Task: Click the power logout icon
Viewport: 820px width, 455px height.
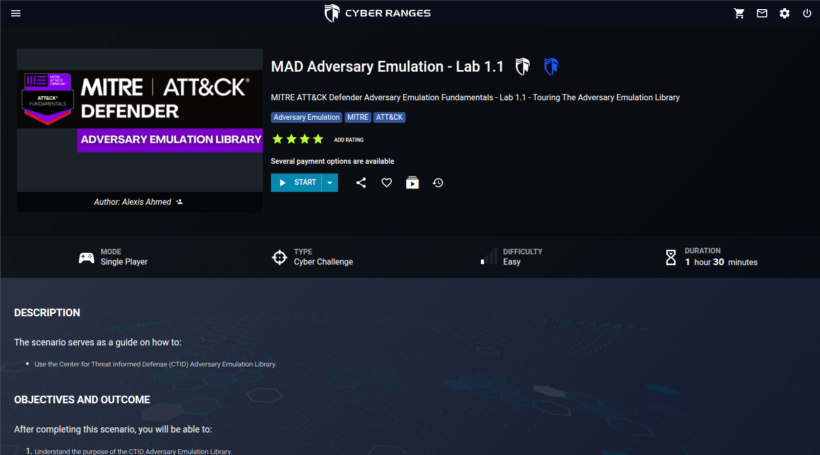Action: point(807,13)
